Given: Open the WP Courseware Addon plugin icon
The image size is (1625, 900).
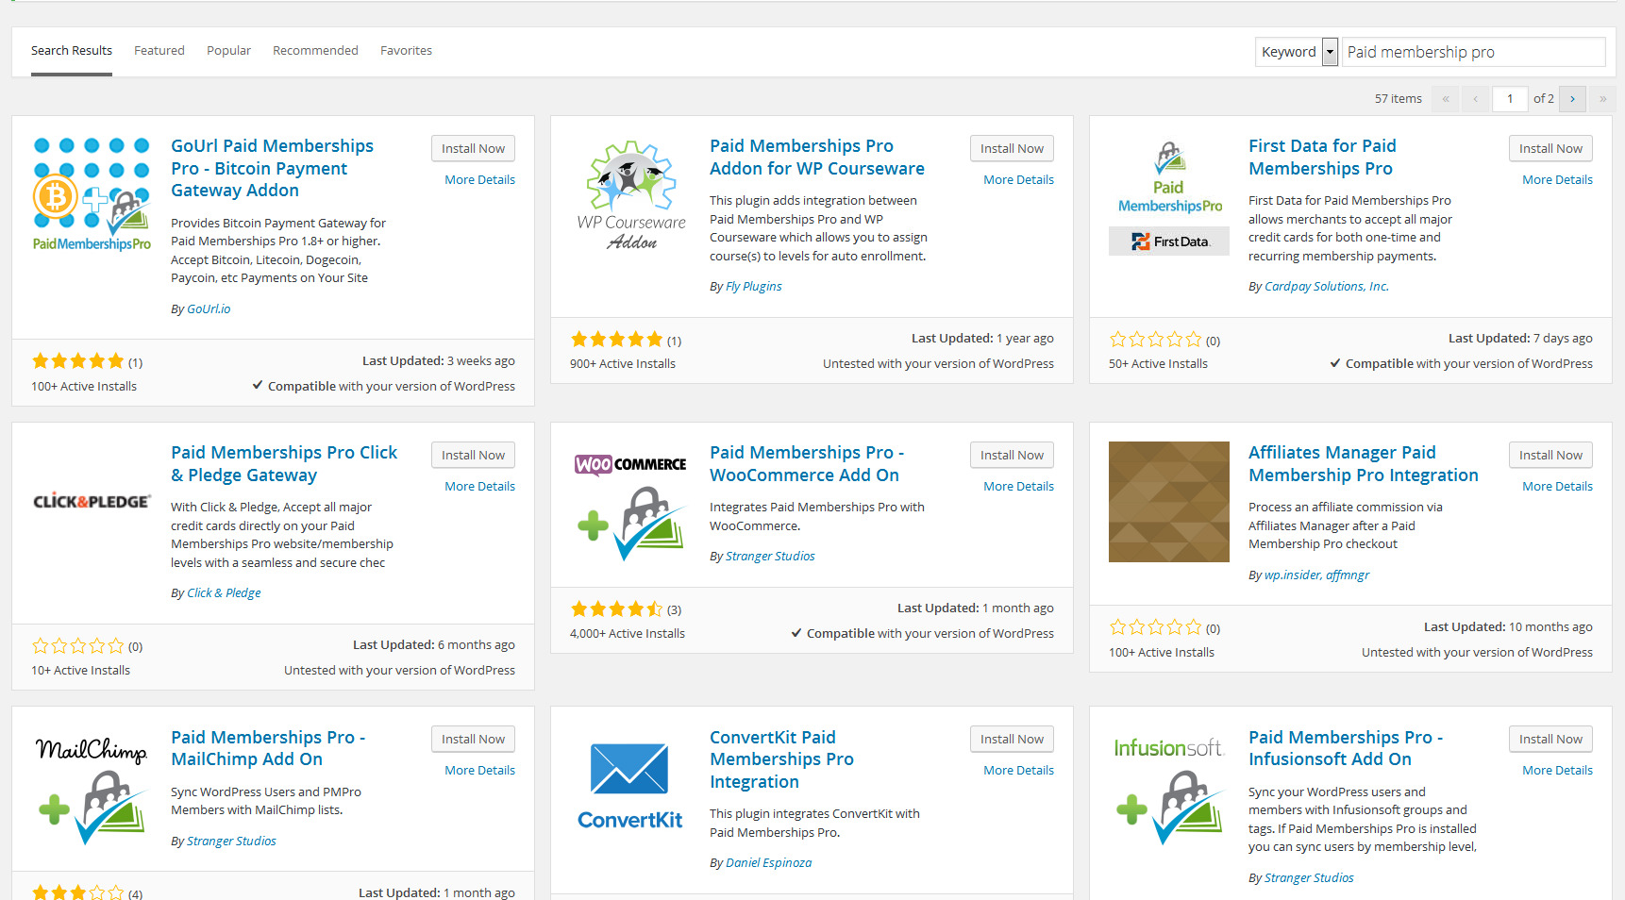Looking at the screenshot, I should 630,195.
